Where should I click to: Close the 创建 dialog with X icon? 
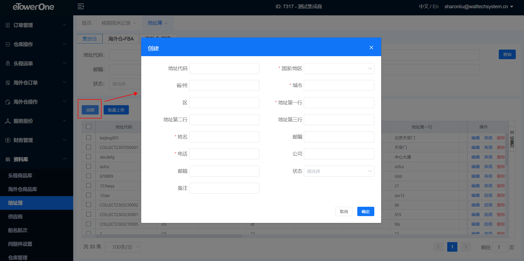[x=371, y=48]
